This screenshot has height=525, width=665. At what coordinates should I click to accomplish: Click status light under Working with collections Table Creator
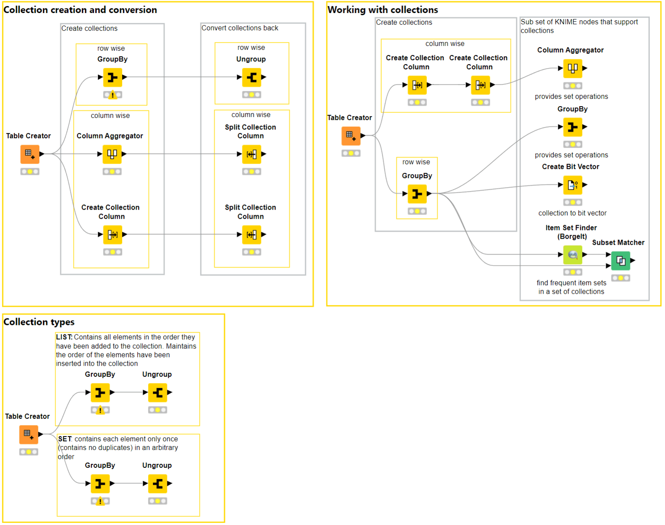[351, 153]
